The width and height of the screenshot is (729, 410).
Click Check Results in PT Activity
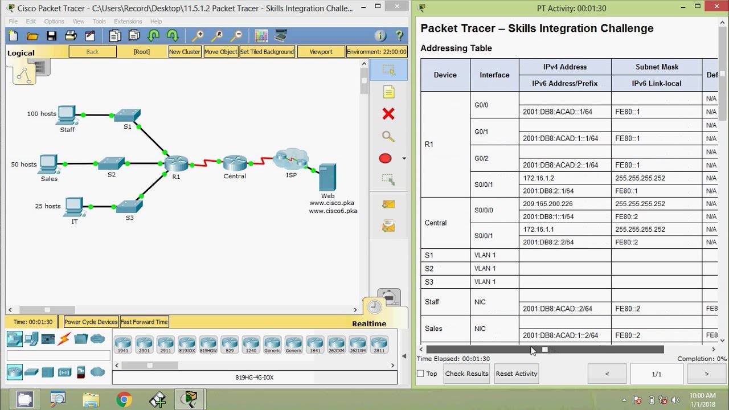coord(466,374)
